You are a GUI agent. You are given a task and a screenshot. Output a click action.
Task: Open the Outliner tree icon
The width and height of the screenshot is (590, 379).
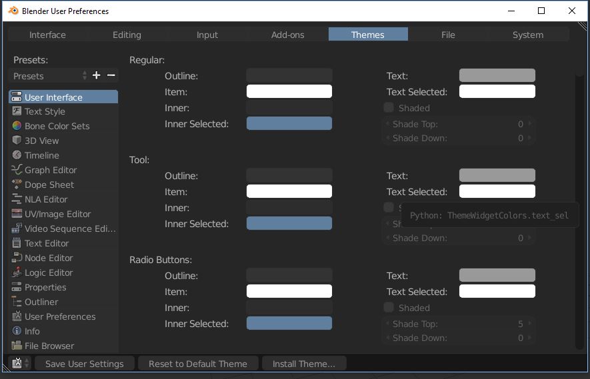(17, 302)
